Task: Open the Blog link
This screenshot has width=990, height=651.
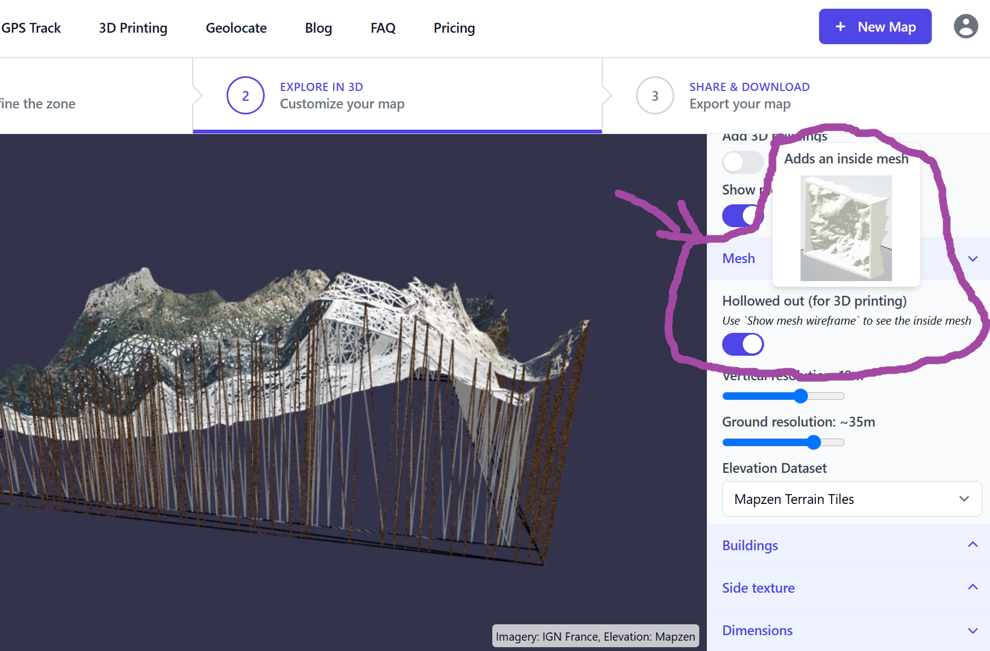Action: click(x=318, y=28)
